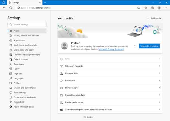Viewport: 170px width, 121px height.
Task: Select Profiles in the settings sidebar
Action: pyautogui.click(x=27, y=31)
